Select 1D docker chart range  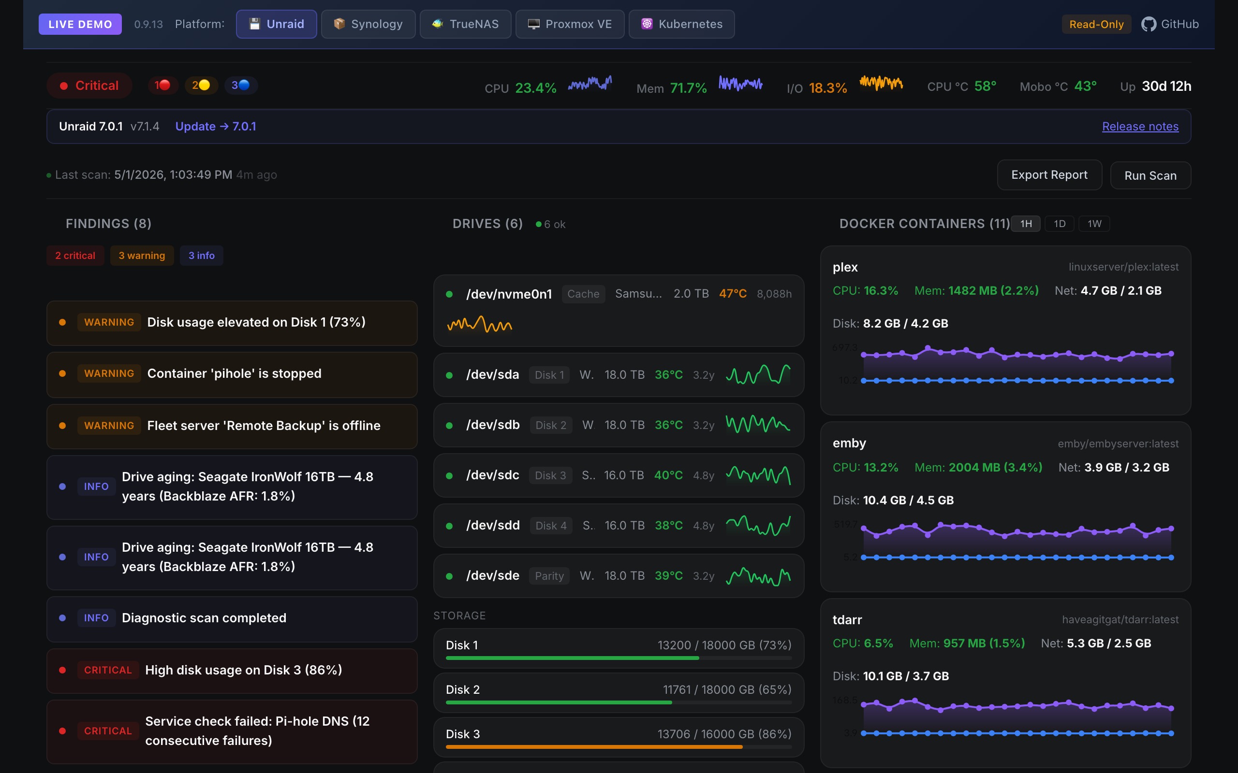[x=1060, y=223]
